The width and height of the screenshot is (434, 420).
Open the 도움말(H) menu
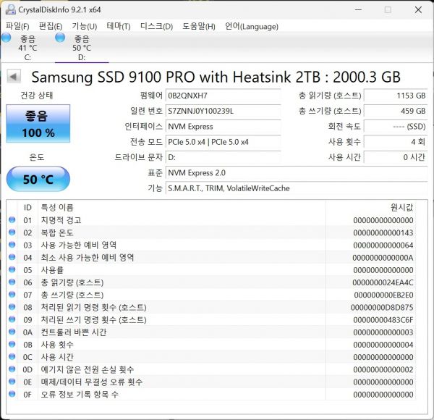click(x=199, y=26)
